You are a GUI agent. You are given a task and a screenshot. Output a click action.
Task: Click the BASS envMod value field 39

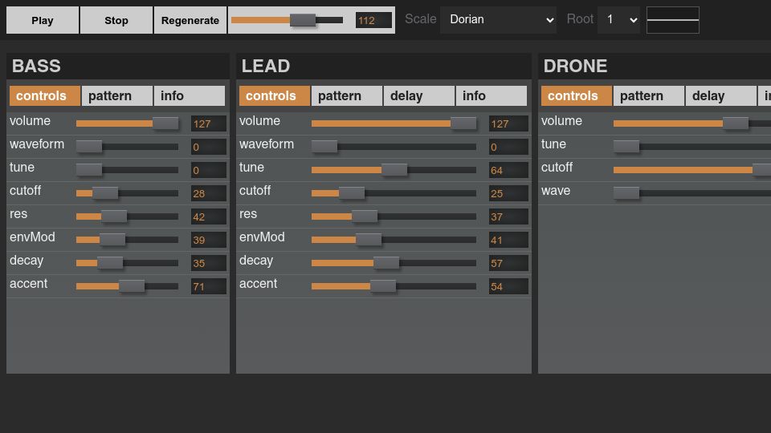(x=209, y=240)
